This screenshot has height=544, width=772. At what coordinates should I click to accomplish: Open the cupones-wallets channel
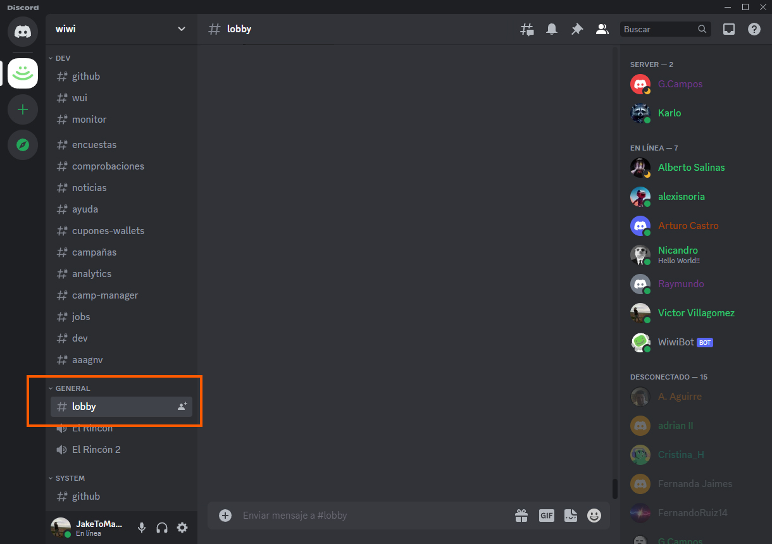(x=121, y=231)
